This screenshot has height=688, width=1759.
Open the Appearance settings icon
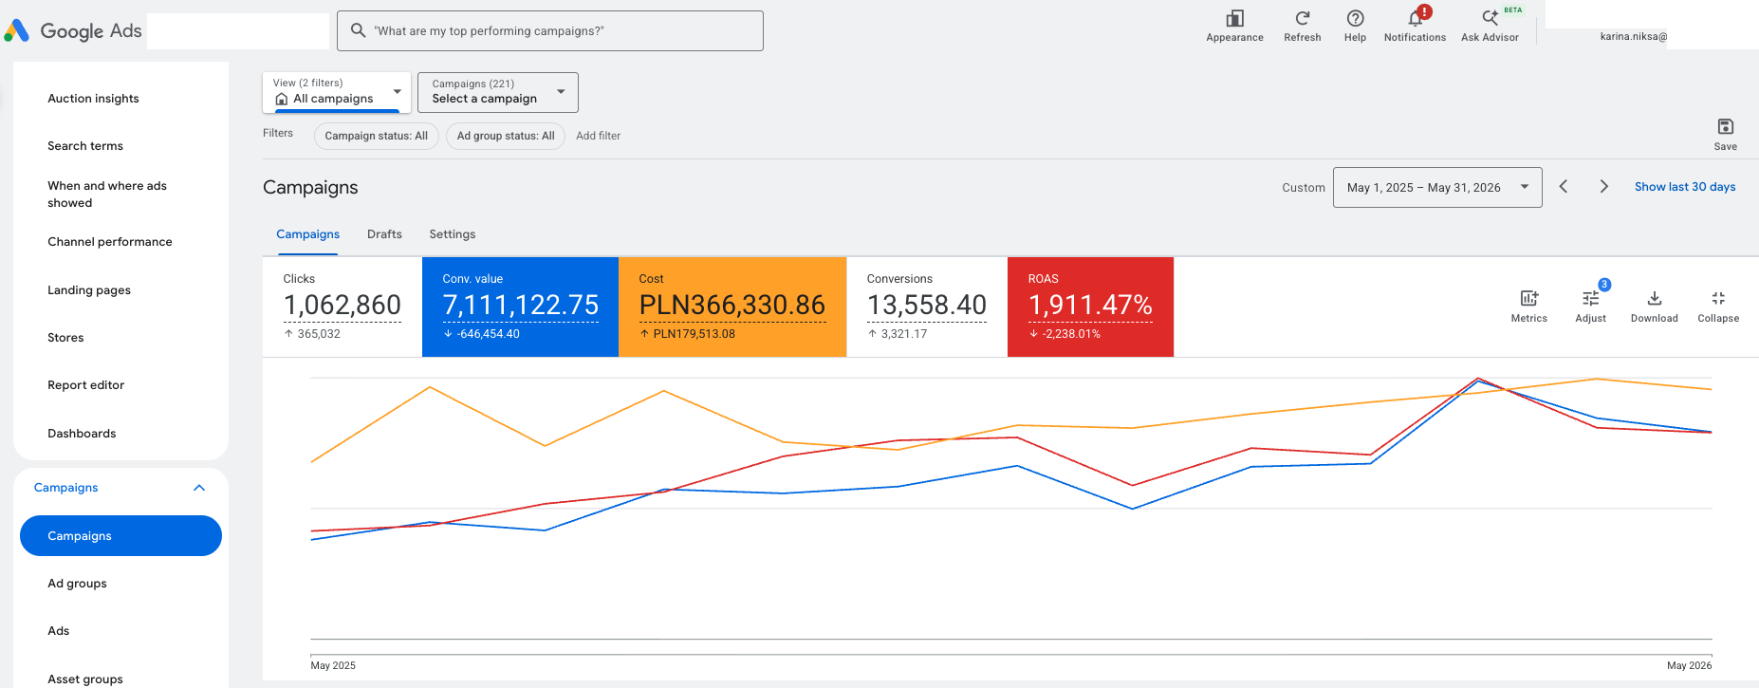[x=1234, y=26]
